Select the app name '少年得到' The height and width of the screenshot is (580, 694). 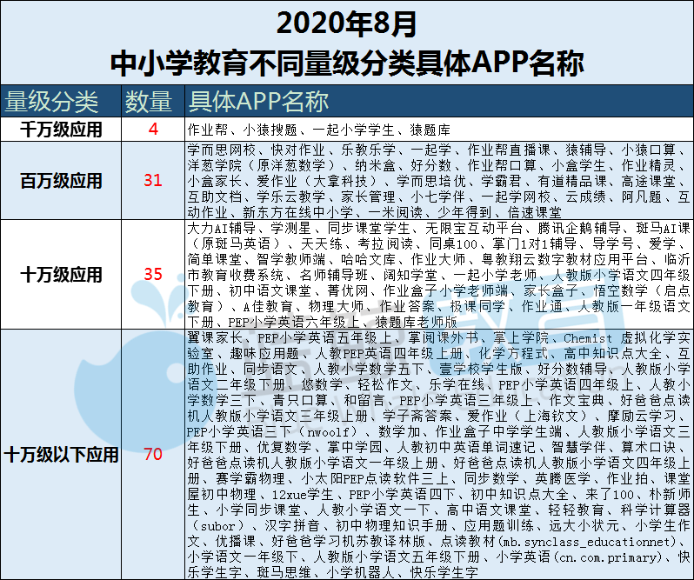465,212
